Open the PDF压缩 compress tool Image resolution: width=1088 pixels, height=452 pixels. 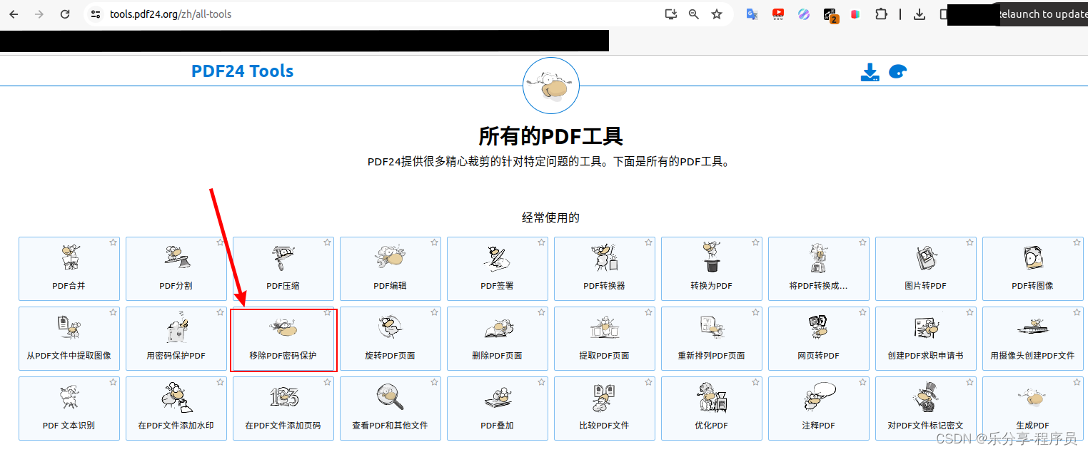pyautogui.click(x=283, y=269)
